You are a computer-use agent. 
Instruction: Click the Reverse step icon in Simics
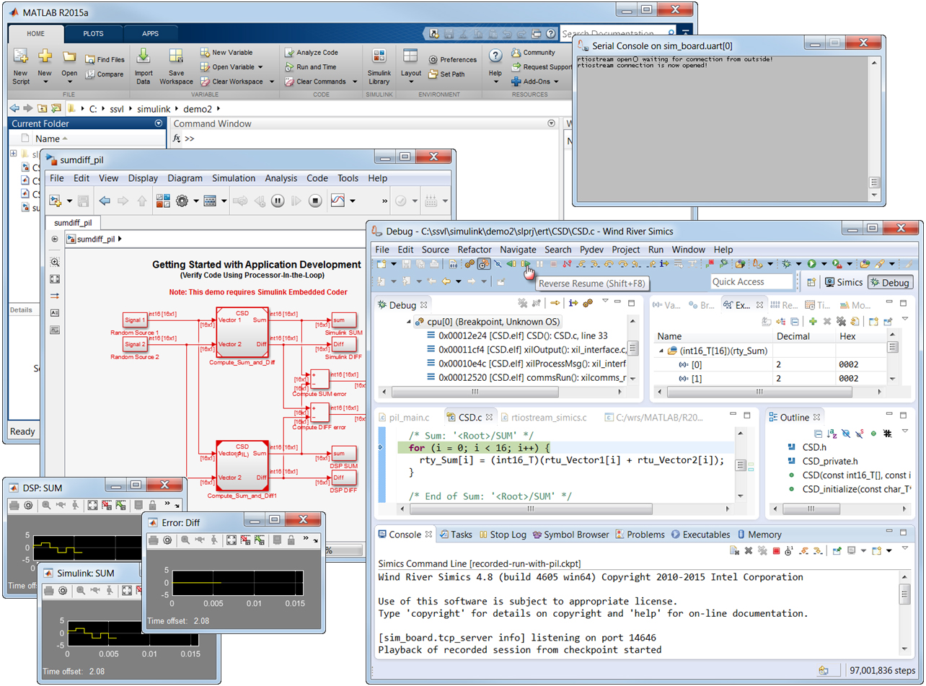coord(511,265)
